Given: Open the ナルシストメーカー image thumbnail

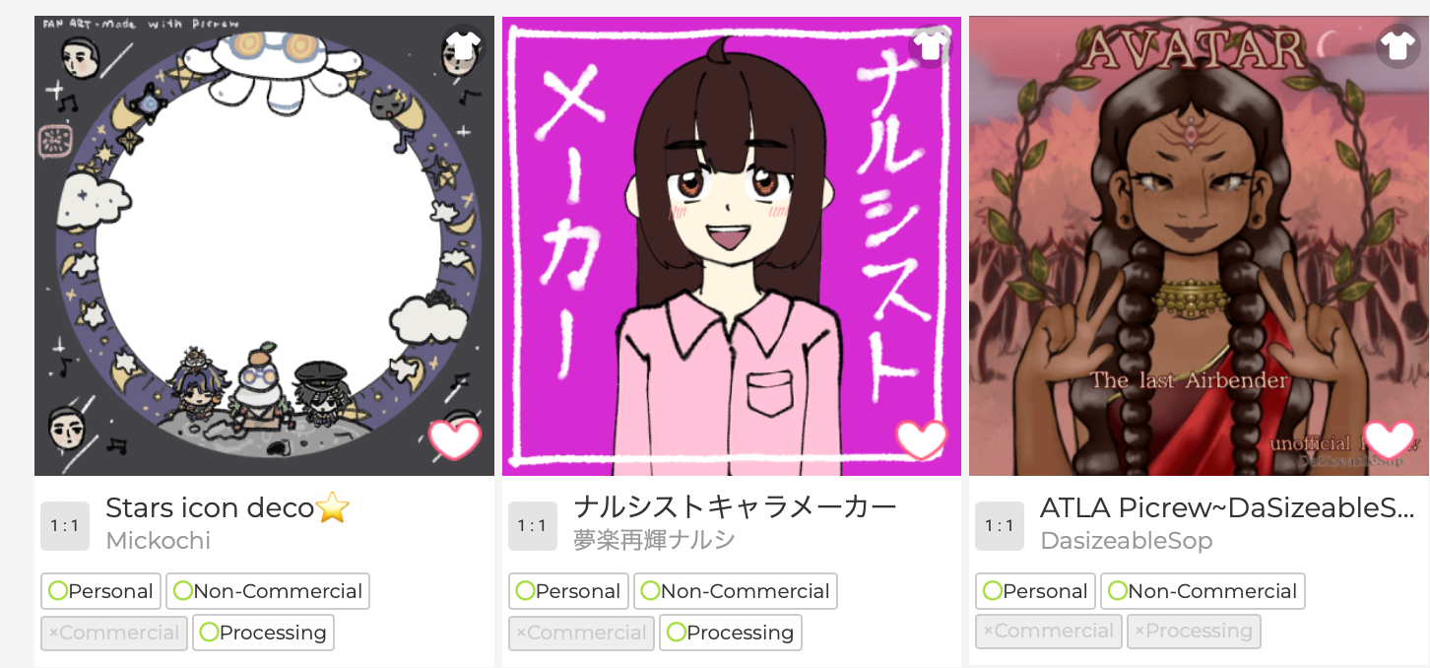Looking at the screenshot, I should pos(732,246).
